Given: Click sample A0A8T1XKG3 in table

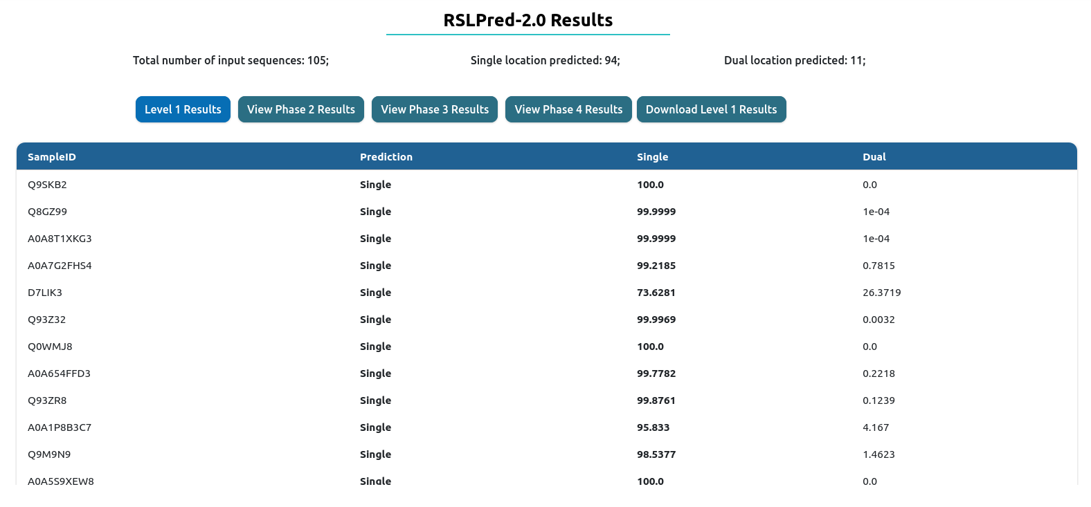Looking at the screenshot, I should pyautogui.click(x=60, y=239).
